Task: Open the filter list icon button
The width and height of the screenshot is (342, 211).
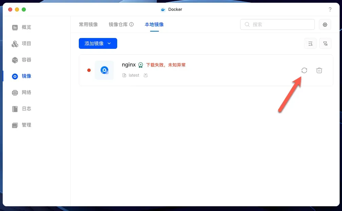Action: 325,43
